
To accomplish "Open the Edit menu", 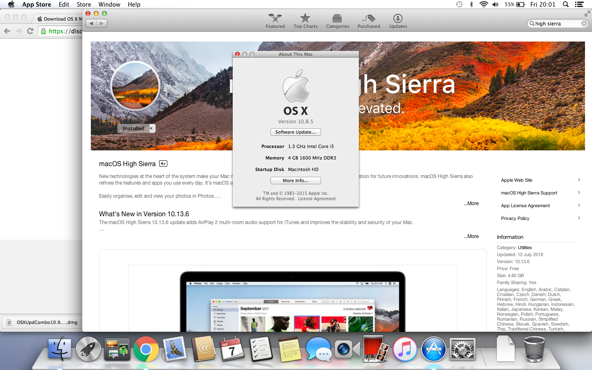I will coord(64,5).
